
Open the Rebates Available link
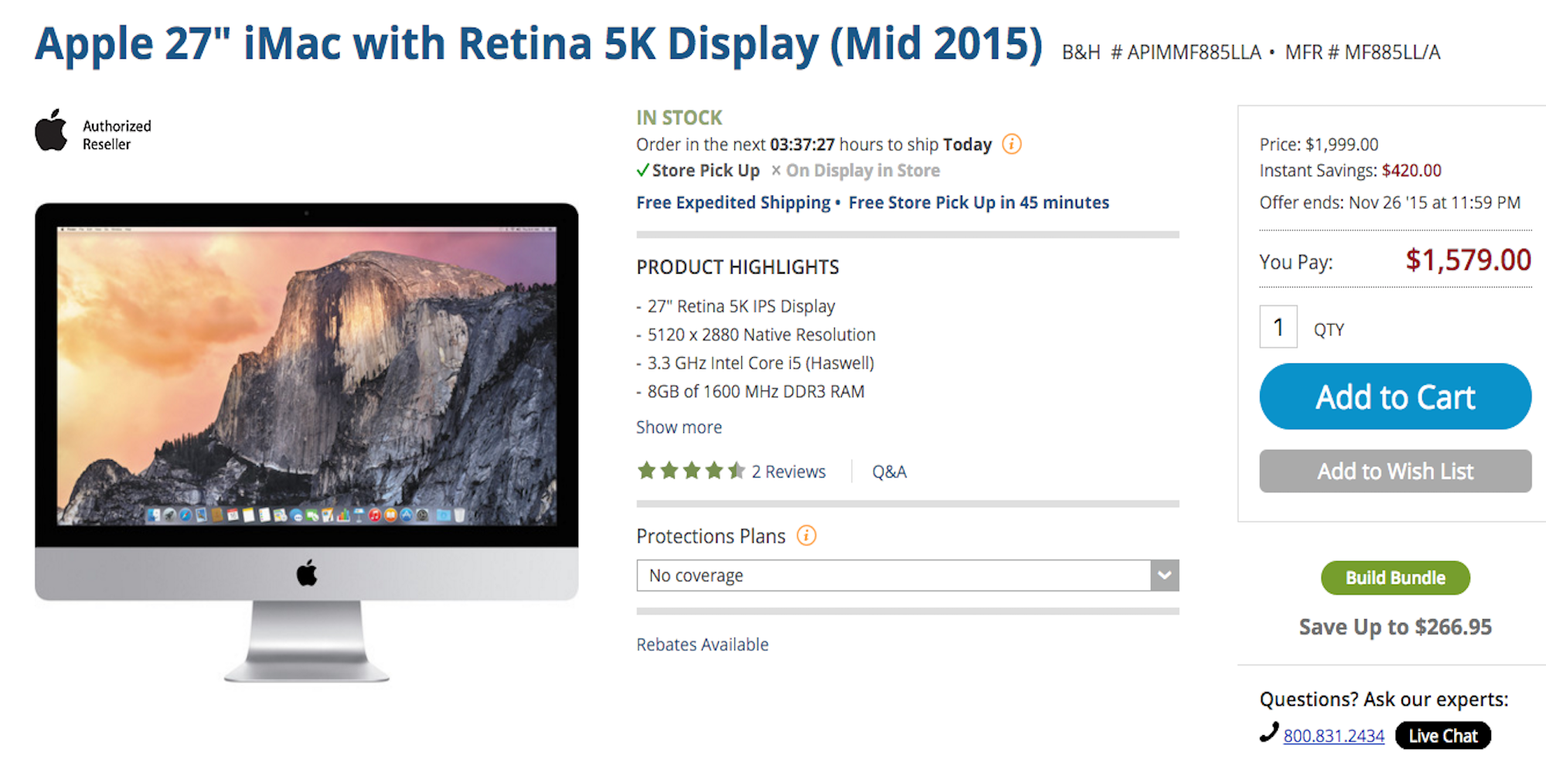702,644
